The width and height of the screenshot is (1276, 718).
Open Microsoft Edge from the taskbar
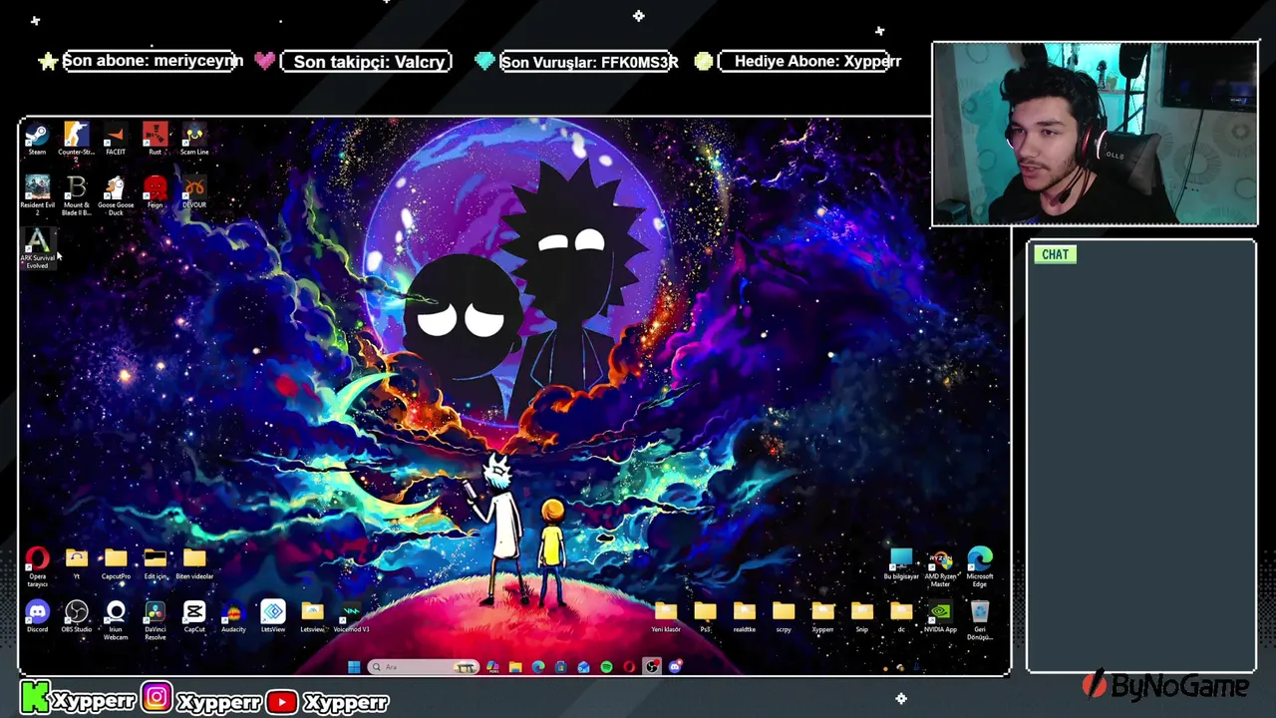(x=538, y=666)
